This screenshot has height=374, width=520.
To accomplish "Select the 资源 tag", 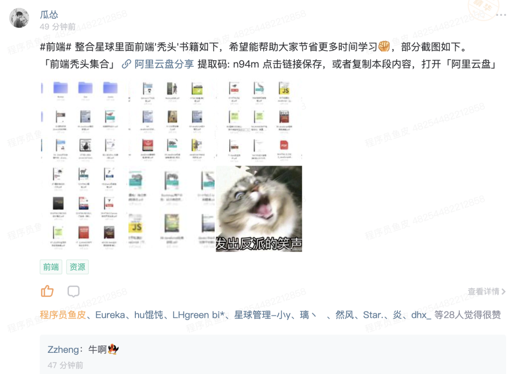I will pos(77,267).
